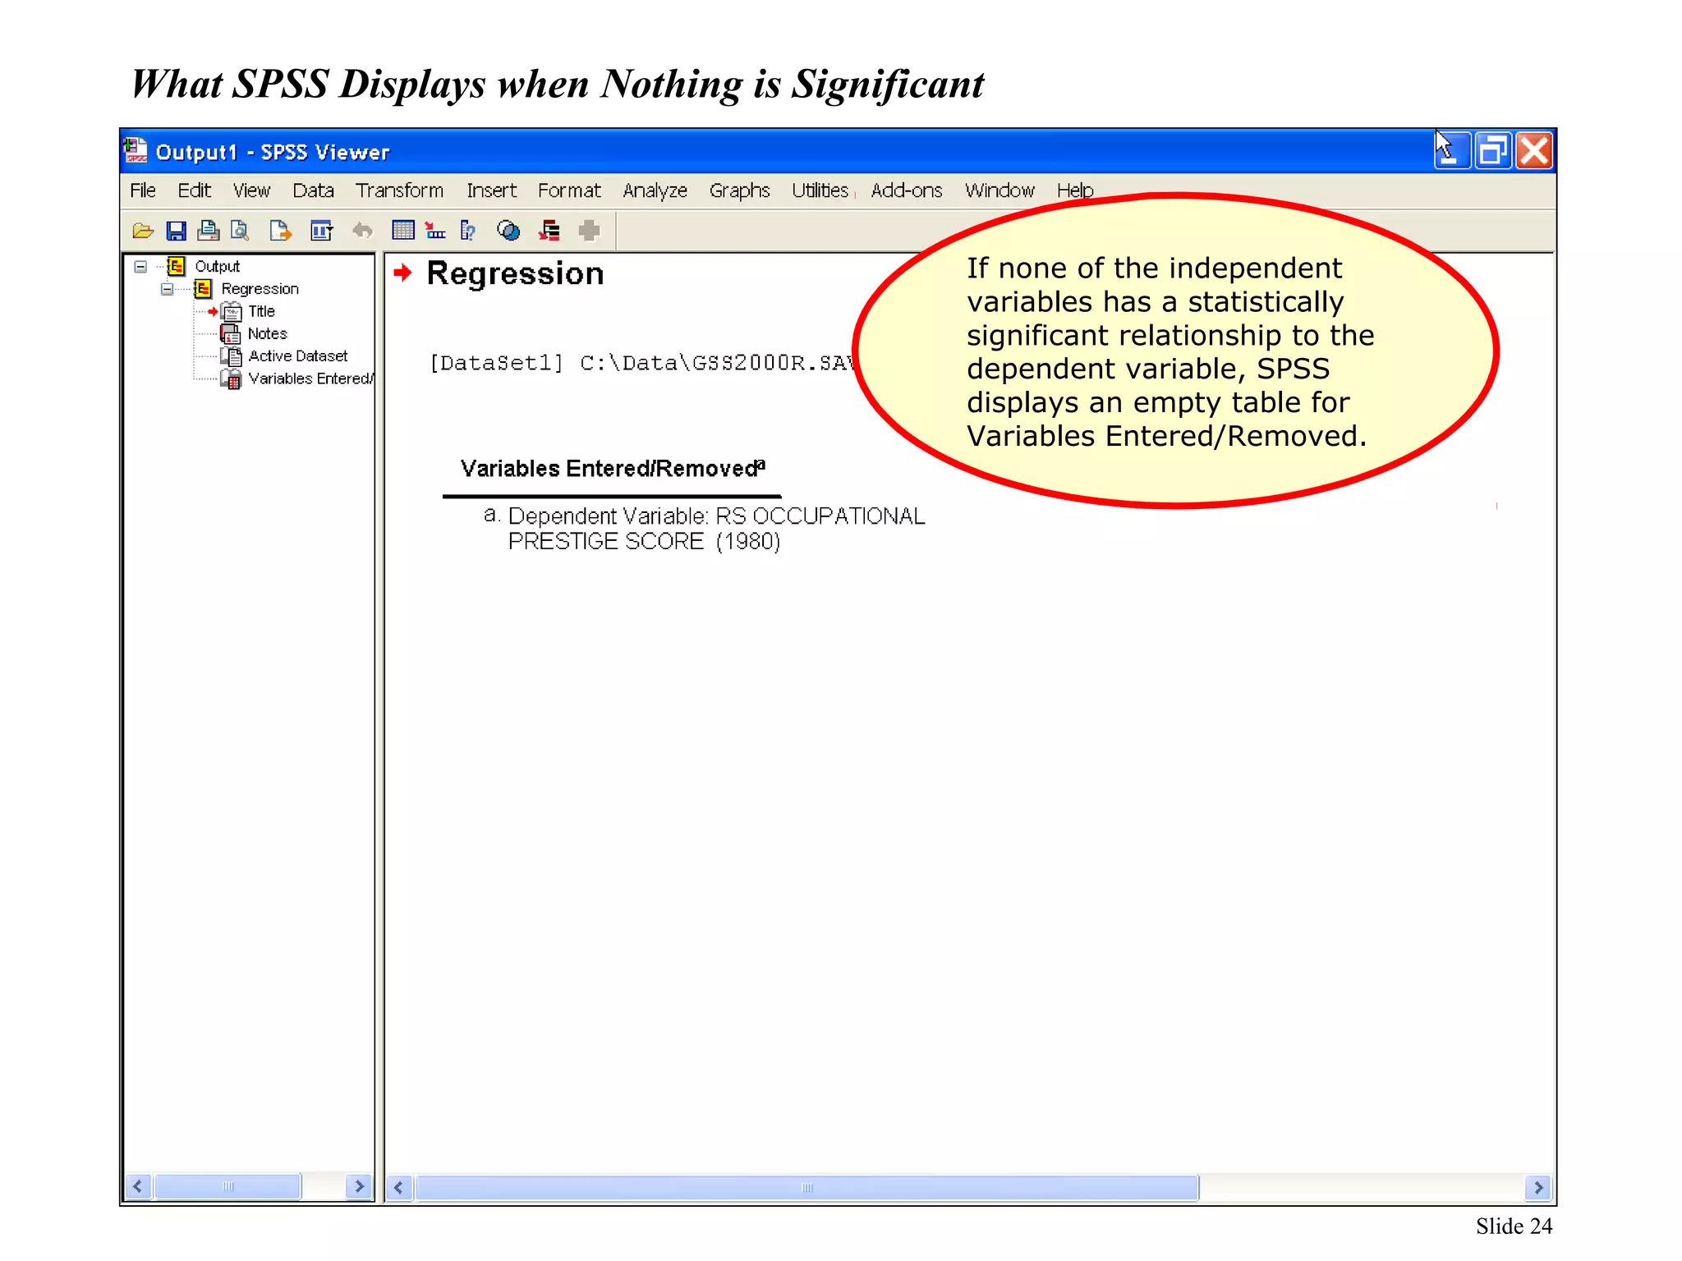Click the Go to Case icon
1682x1261 pixels.
tap(436, 231)
